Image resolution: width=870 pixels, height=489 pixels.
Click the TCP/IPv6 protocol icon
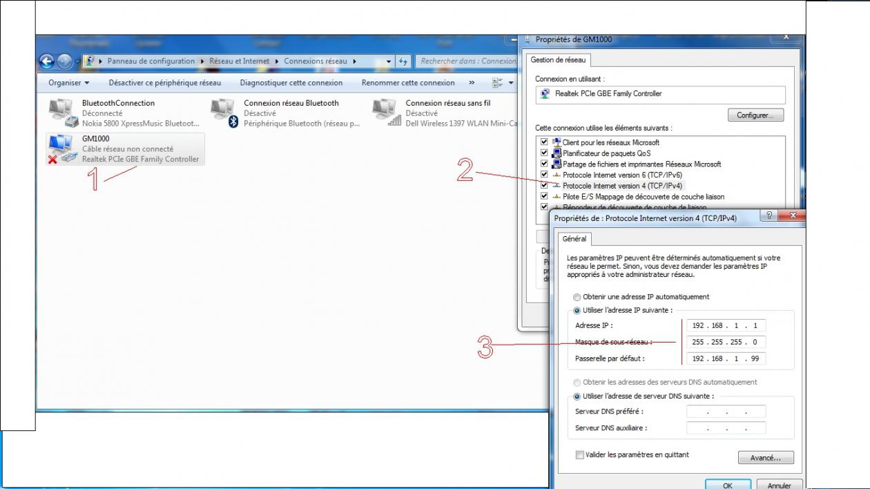click(557, 175)
